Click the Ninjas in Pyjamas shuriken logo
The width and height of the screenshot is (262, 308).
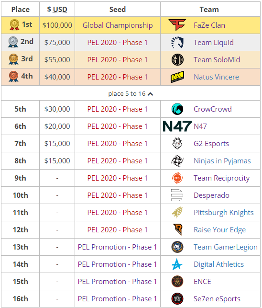pos(177,160)
